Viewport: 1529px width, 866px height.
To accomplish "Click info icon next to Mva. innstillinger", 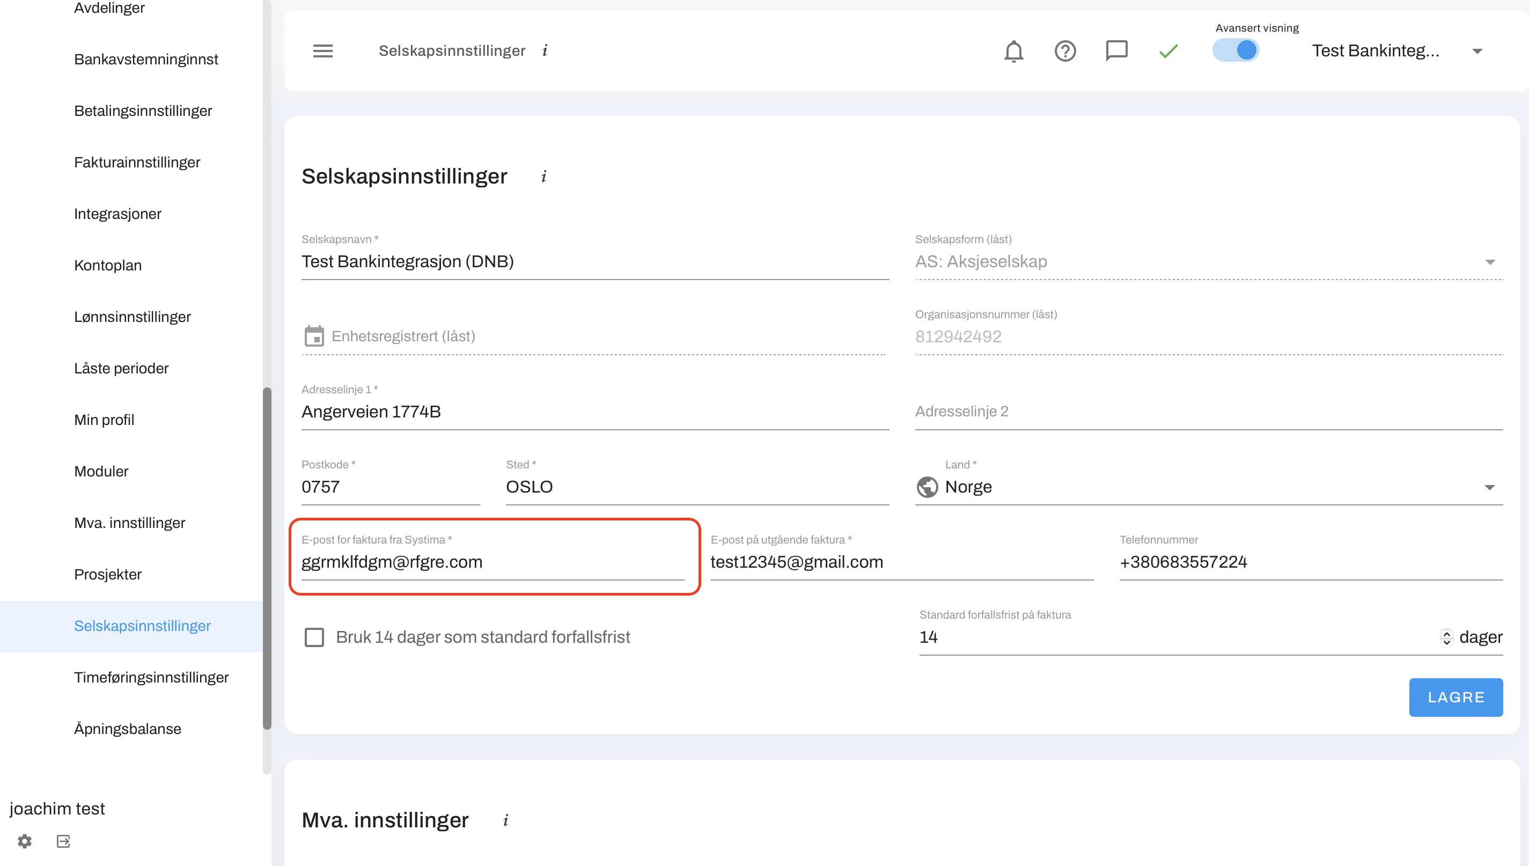I will tap(505, 820).
